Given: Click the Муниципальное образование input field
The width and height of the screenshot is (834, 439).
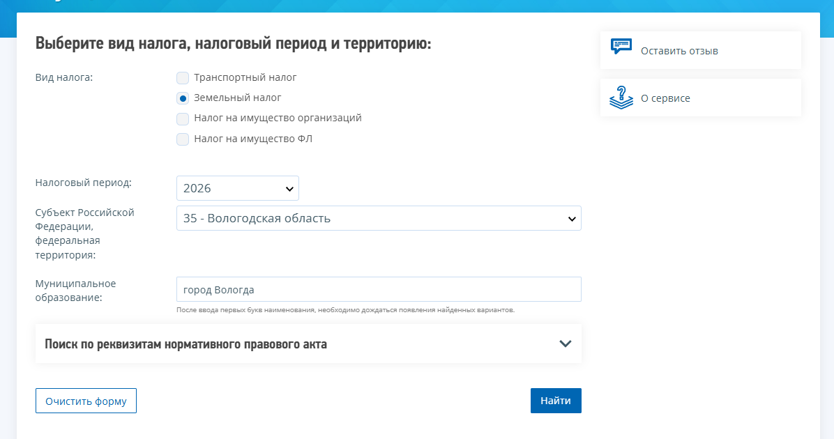Looking at the screenshot, I should tap(379, 289).
